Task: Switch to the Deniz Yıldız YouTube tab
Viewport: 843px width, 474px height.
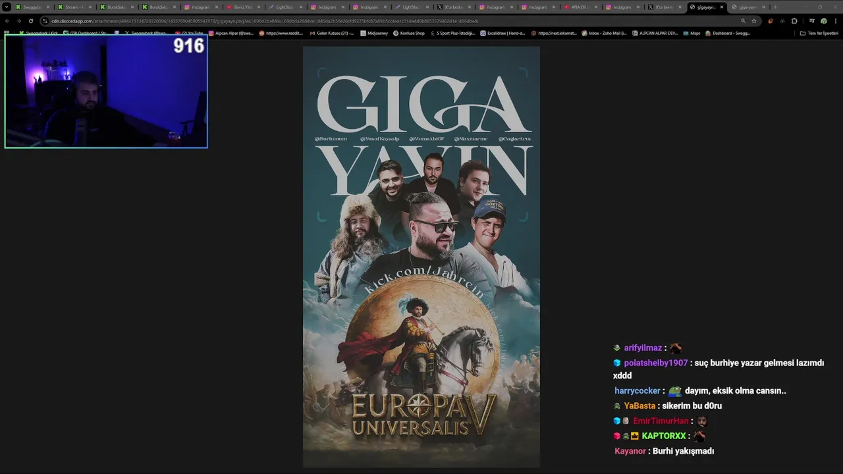Action: [243, 7]
